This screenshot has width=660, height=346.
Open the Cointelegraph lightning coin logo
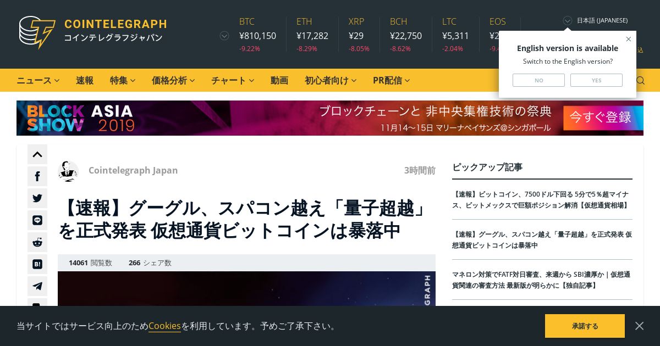tap(37, 32)
